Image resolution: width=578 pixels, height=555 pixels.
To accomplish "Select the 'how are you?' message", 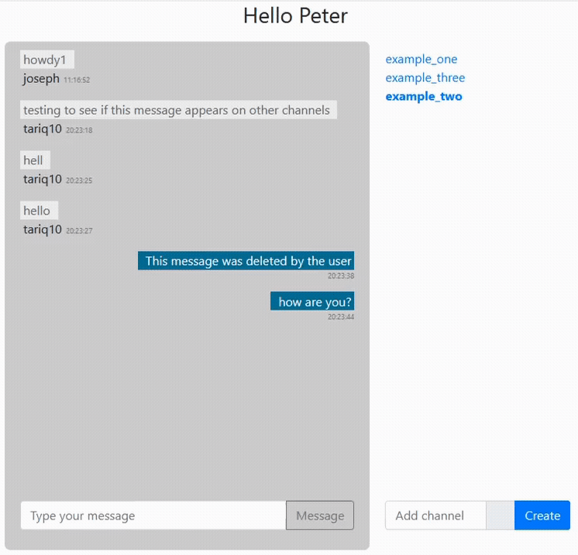I will (313, 302).
